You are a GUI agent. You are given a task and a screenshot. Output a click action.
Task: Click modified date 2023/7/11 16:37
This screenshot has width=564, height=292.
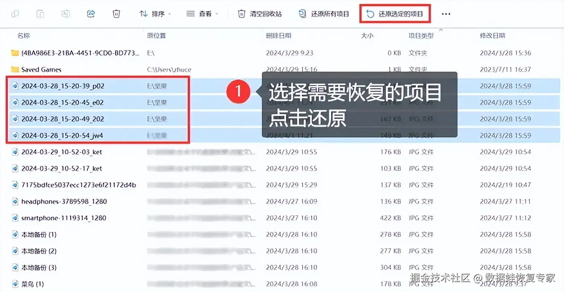pos(505,69)
